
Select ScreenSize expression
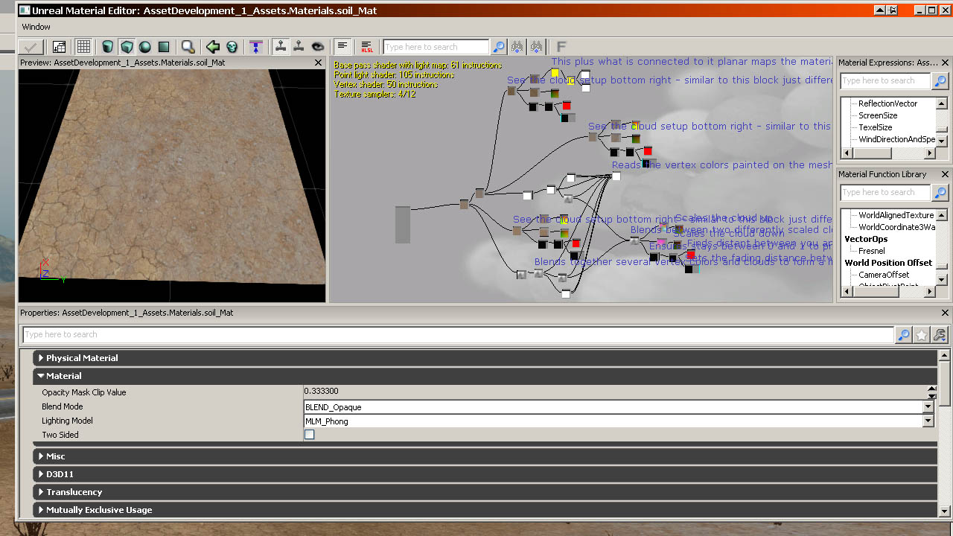tap(878, 115)
